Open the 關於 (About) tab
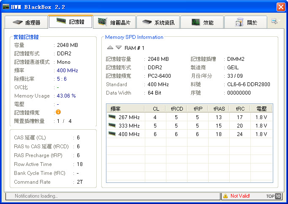Image resolution: width=288 pixels, height=204 pixels. 246,22
